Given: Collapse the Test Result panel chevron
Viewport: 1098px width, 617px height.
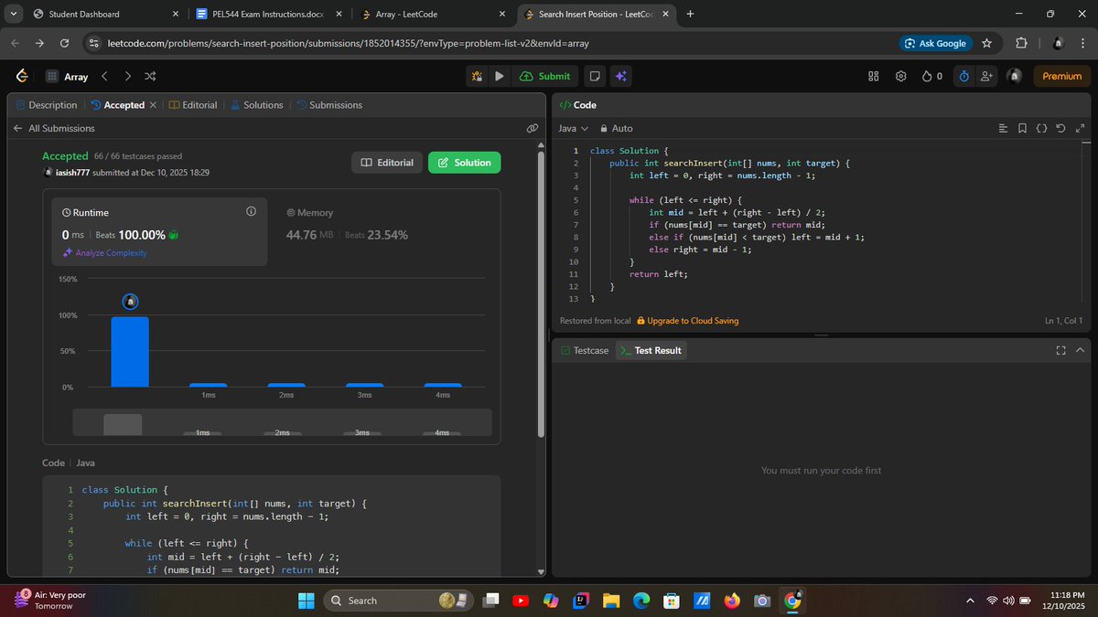Looking at the screenshot, I should [x=1080, y=350].
